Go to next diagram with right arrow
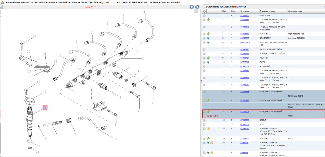The height and width of the screenshot is (157, 325). [197, 7]
